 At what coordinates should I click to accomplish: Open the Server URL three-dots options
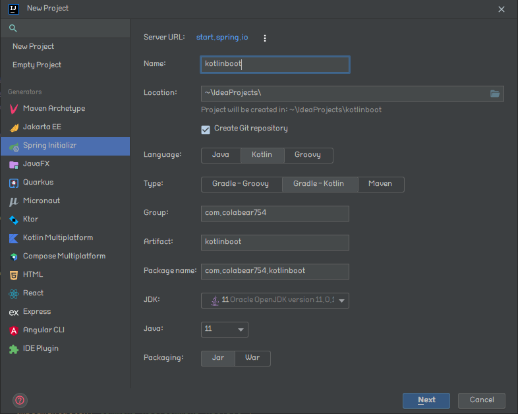(265, 38)
